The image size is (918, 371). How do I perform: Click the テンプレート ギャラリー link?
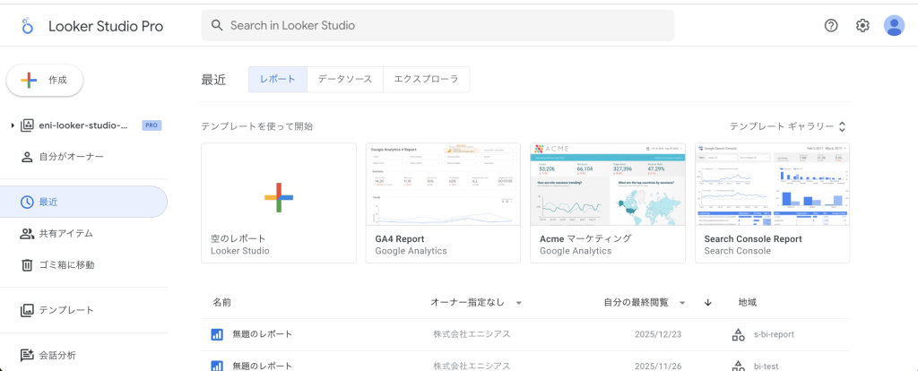782,126
